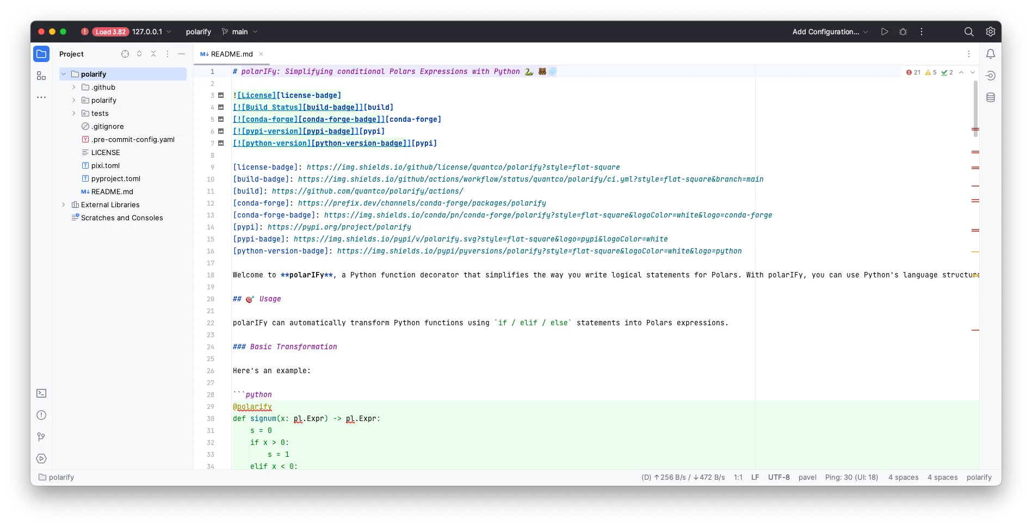Expand the .github folder

tap(74, 87)
